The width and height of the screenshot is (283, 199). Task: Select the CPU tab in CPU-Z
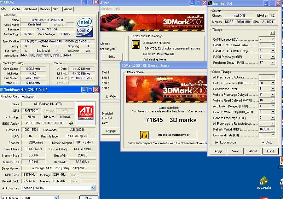coord(4,9)
